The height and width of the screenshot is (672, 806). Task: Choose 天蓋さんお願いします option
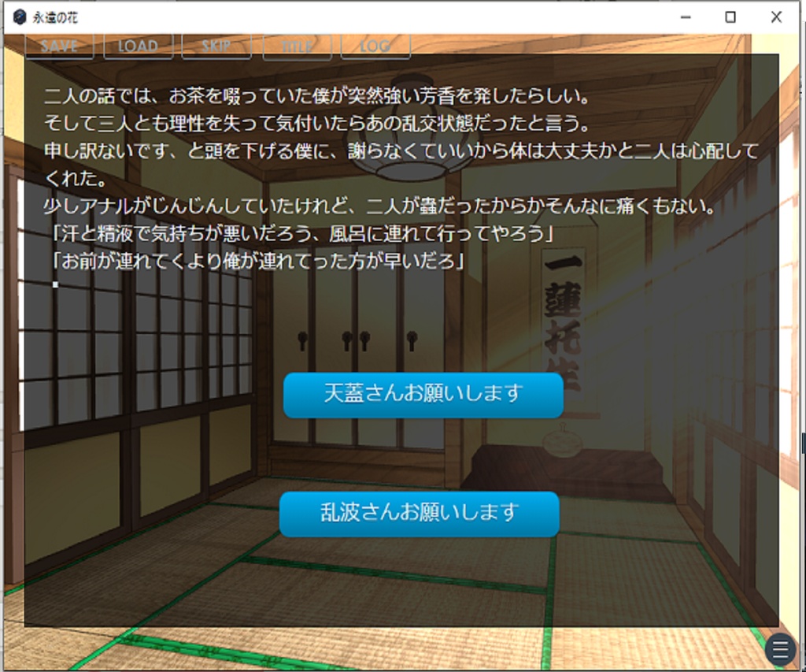point(423,395)
